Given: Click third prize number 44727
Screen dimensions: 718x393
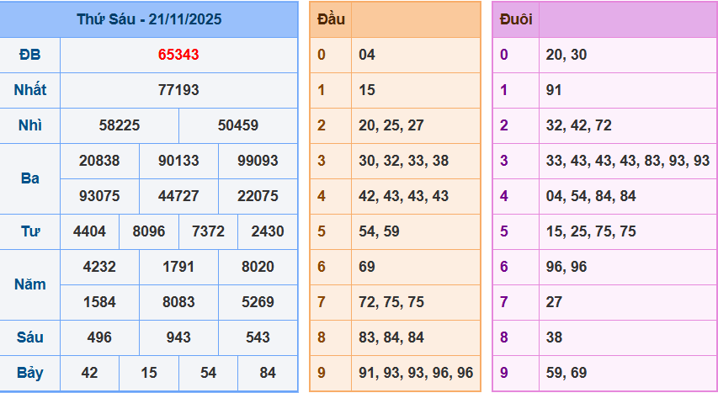Looking at the screenshot, I should click(x=178, y=196).
